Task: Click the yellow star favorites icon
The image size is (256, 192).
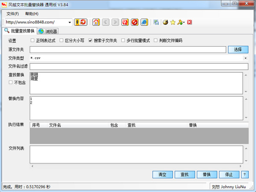Action: coord(173,22)
